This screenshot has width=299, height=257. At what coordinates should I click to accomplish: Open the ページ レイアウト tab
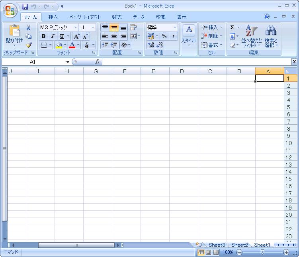tap(85, 17)
